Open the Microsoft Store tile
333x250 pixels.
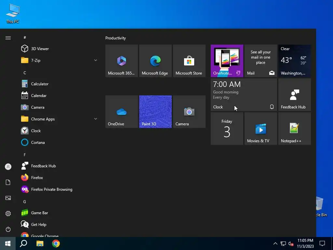tap(189, 61)
